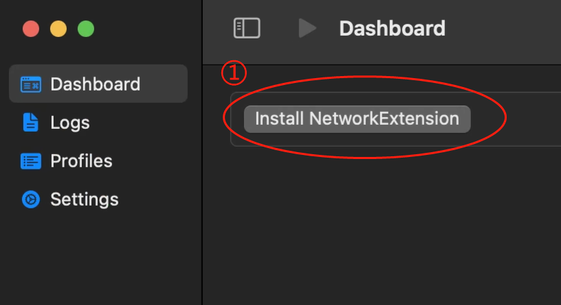561x305 pixels.
Task: Click the blue Logs document icon
Action: 31,123
